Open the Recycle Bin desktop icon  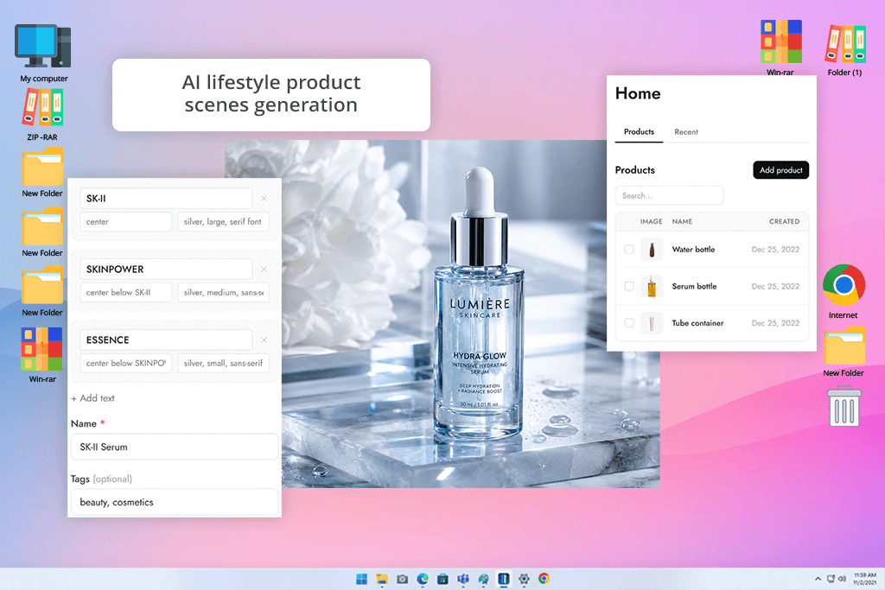tap(844, 406)
